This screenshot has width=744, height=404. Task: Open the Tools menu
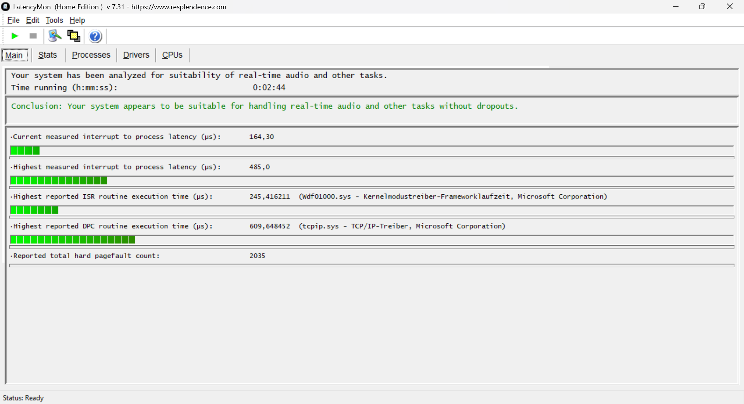point(54,20)
